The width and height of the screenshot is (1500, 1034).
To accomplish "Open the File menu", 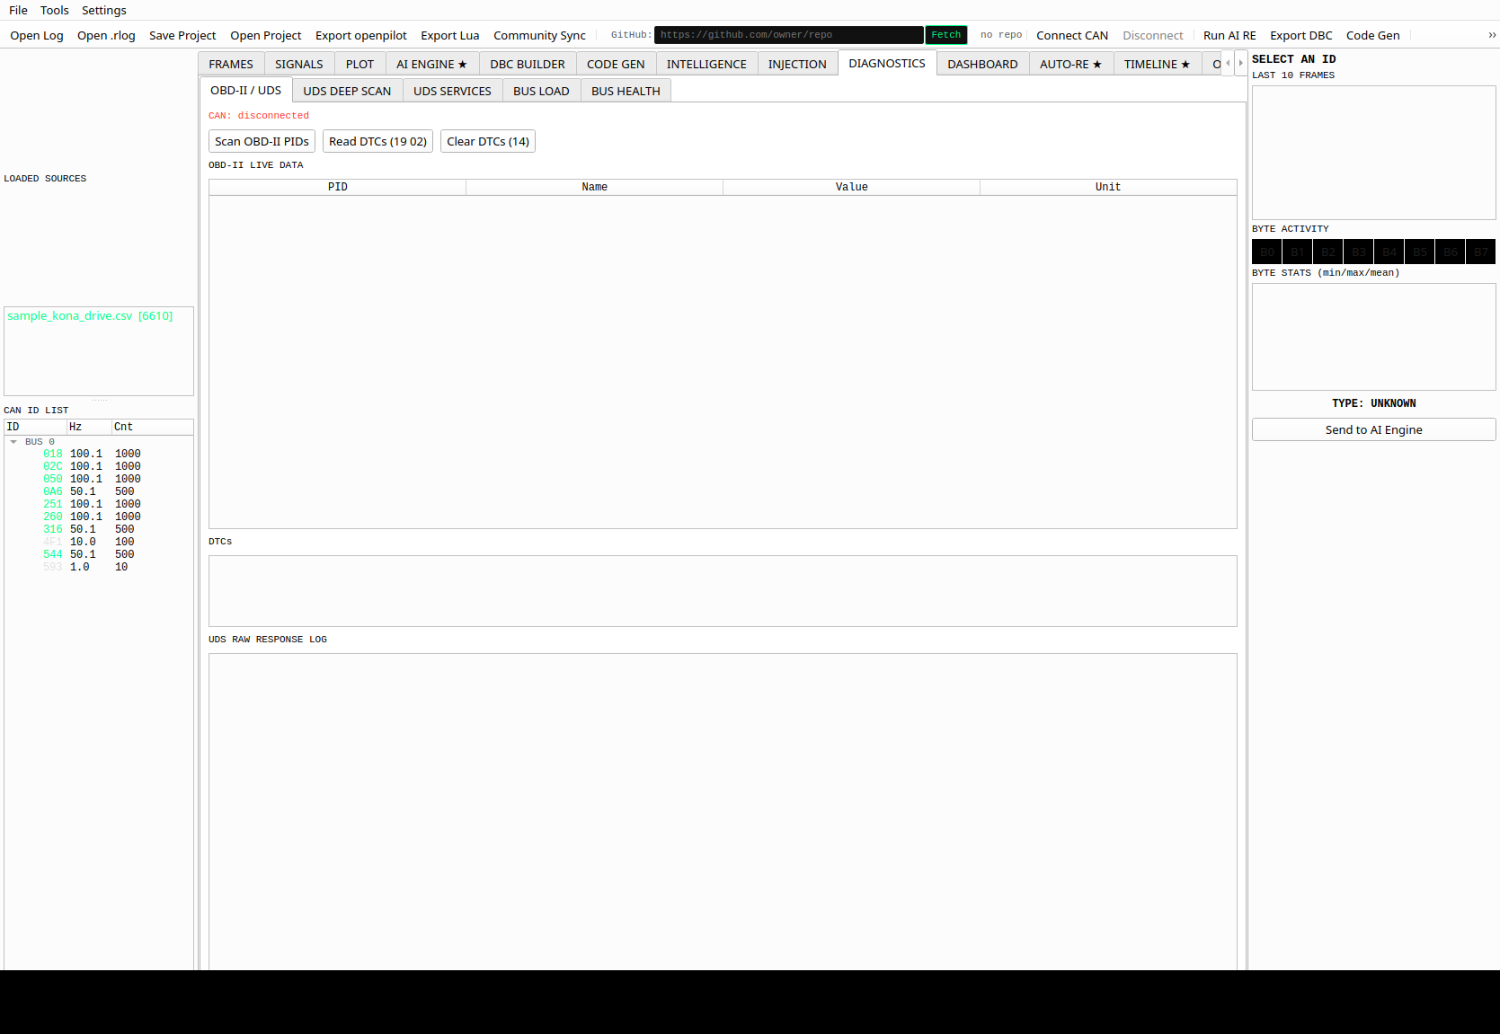I will coord(18,10).
